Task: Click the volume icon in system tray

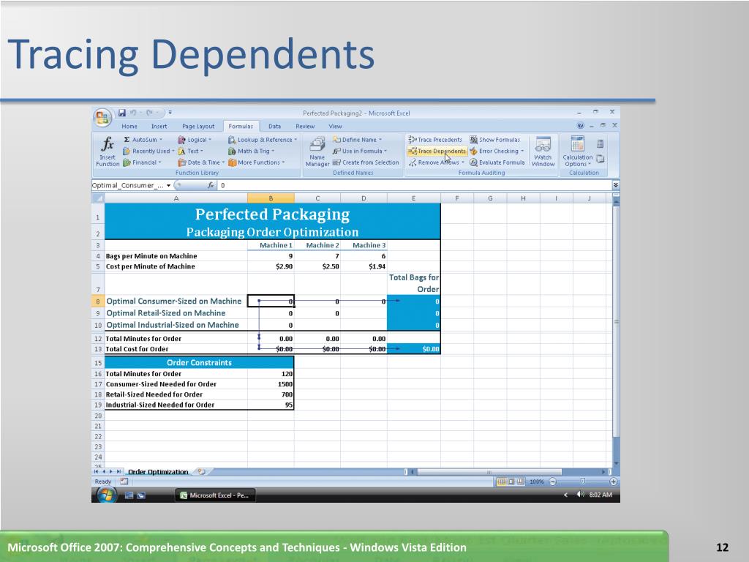Action: click(580, 495)
